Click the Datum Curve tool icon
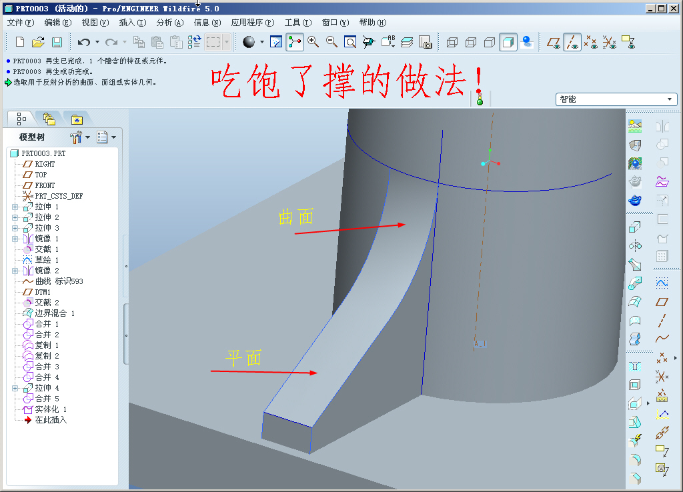Viewport: 683px width, 492px height. click(x=662, y=338)
